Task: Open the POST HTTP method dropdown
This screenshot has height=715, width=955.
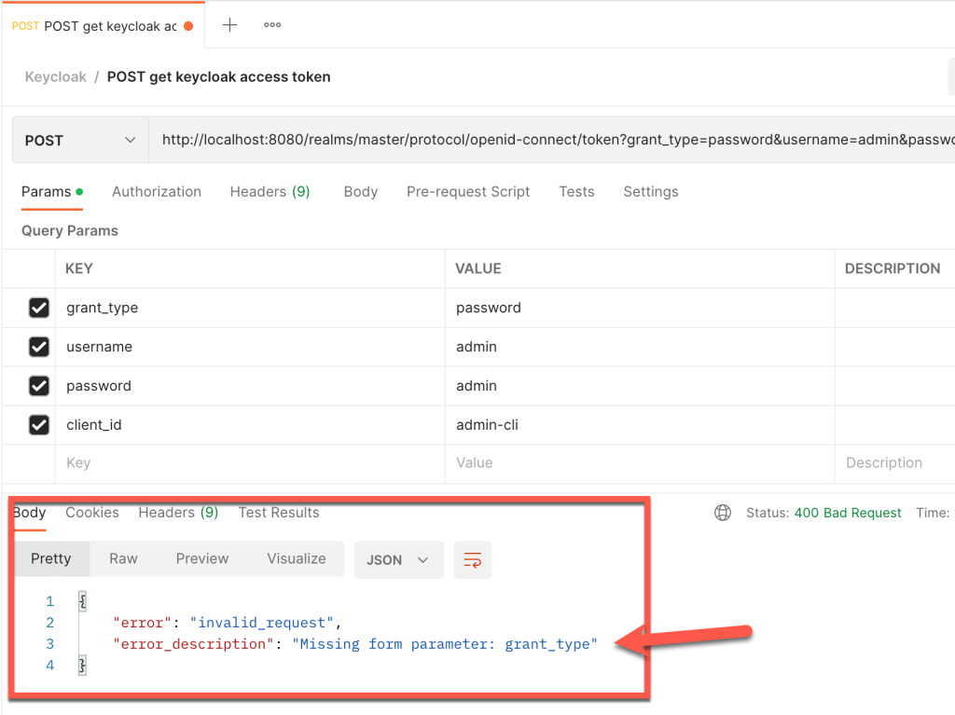Action: pyautogui.click(x=80, y=140)
